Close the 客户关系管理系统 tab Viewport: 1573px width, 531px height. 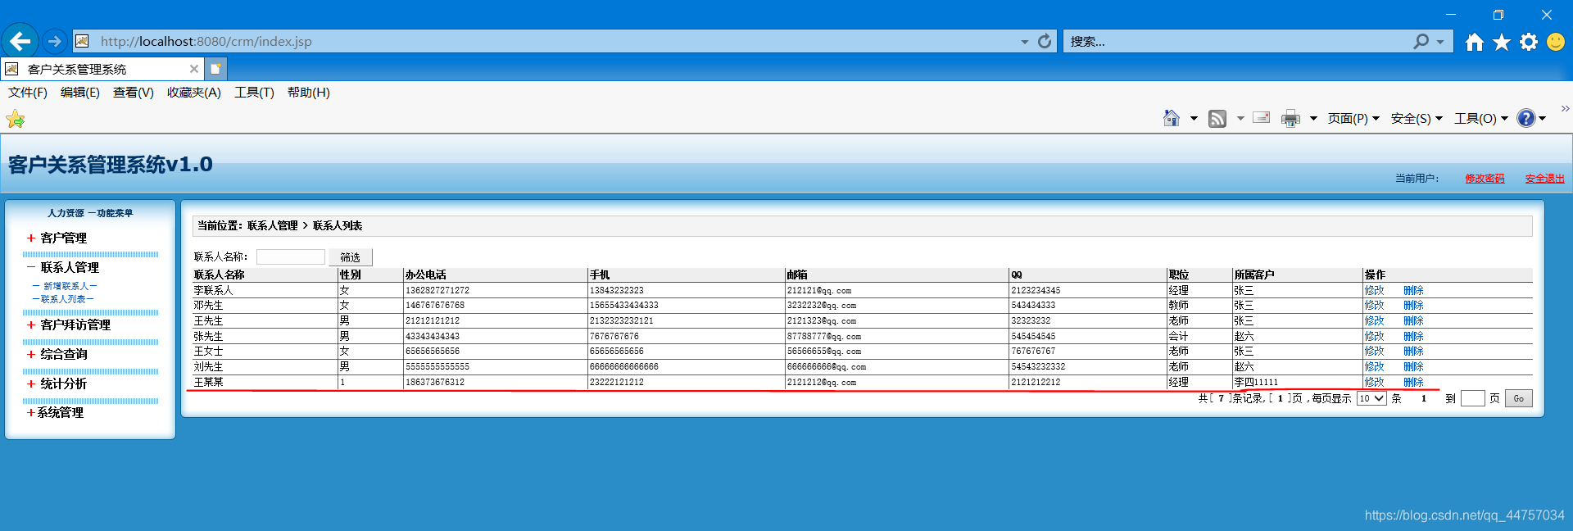(194, 69)
